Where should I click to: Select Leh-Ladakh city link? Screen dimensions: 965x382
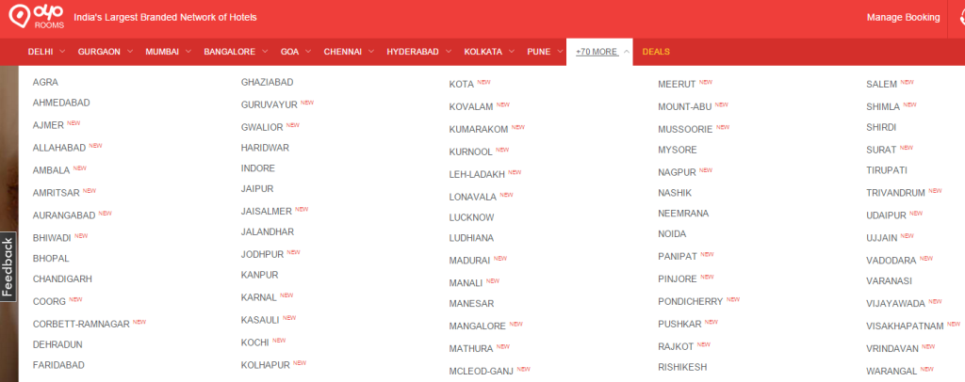coord(477,174)
